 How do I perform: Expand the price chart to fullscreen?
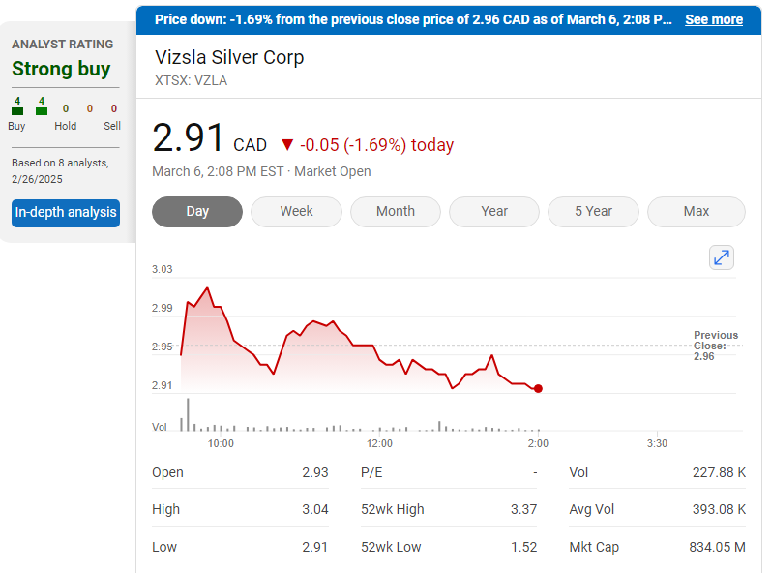[722, 257]
